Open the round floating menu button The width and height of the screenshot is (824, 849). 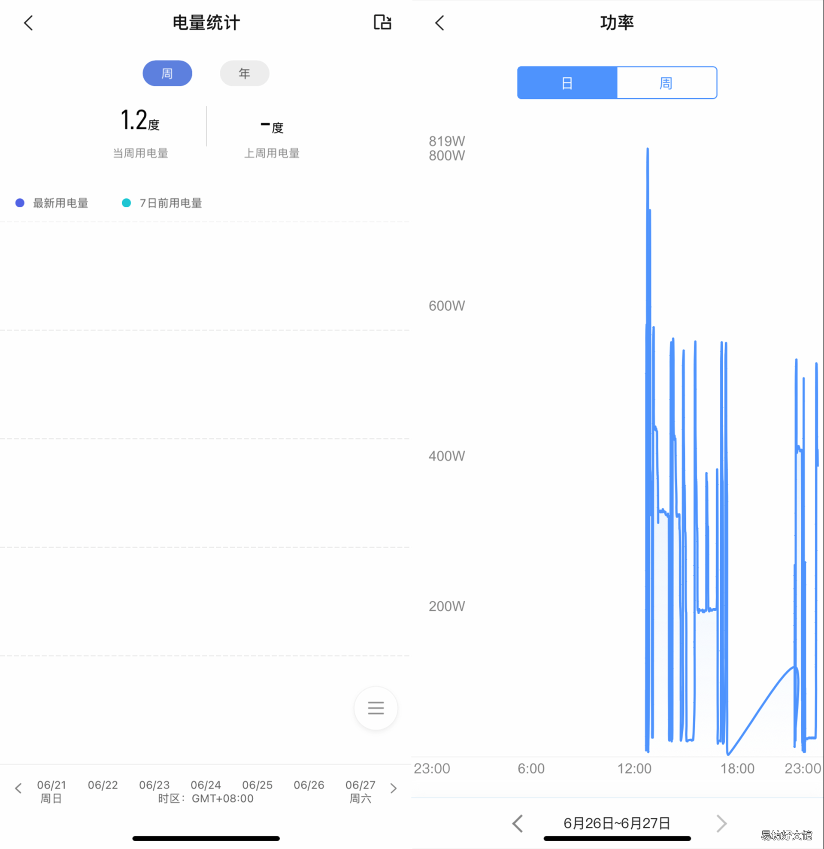click(x=376, y=708)
